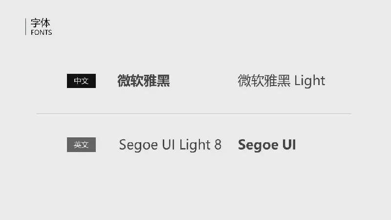This screenshot has width=391, height=220.
Task: Click the 体 character in the heading
Action: point(45,23)
